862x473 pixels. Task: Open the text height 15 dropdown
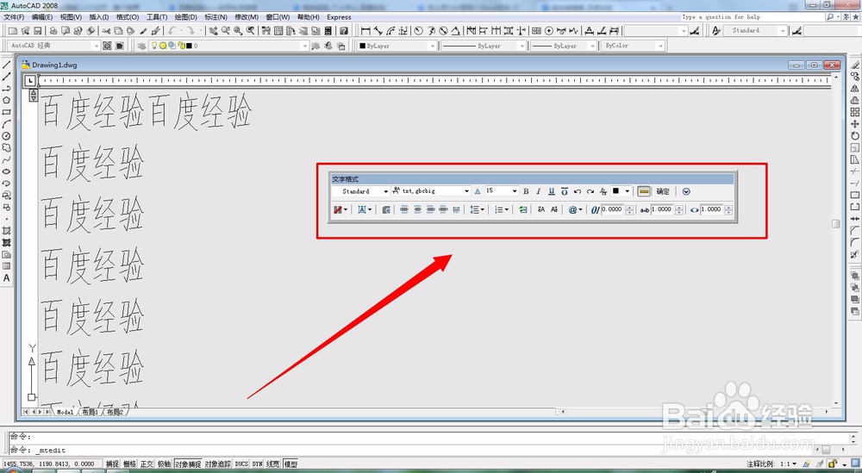point(501,191)
